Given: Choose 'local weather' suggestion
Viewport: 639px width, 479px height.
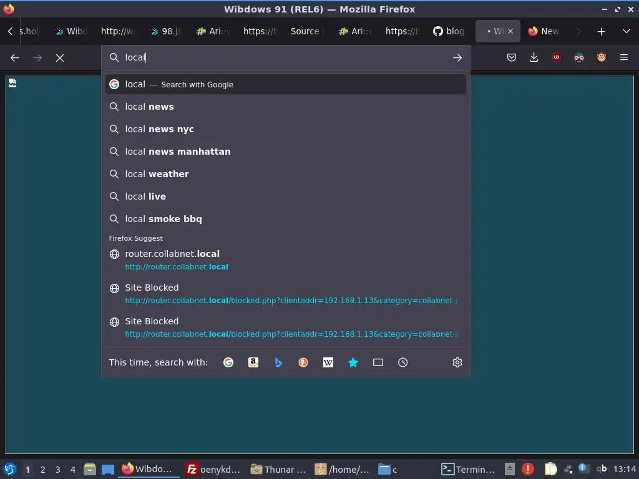Looking at the screenshot, I should [286, 174].
